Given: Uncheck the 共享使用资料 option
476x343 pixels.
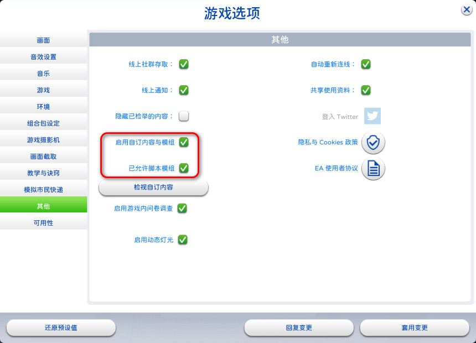Looking at the screenshot, I should point(366,90).
